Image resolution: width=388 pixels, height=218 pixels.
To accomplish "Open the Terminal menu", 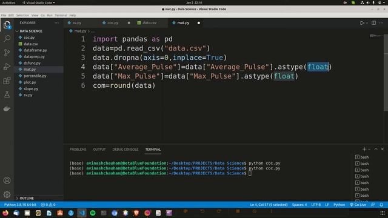I will pyautogui.click(x=61, y=15).
